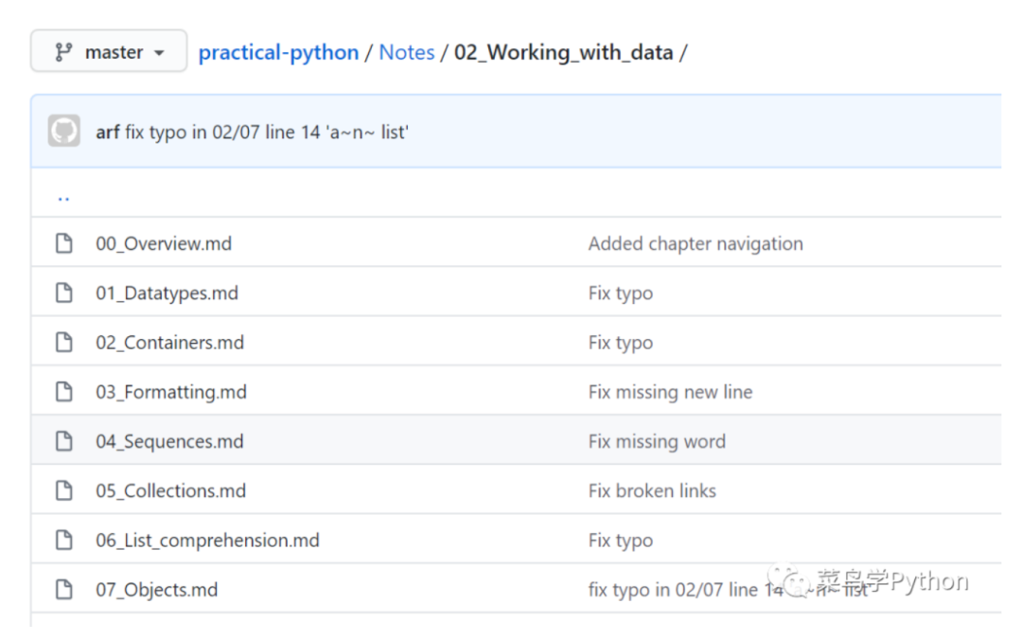Open 'Fix missing new line' commit message
The image size is (1022, 640).
coord(670,392)
